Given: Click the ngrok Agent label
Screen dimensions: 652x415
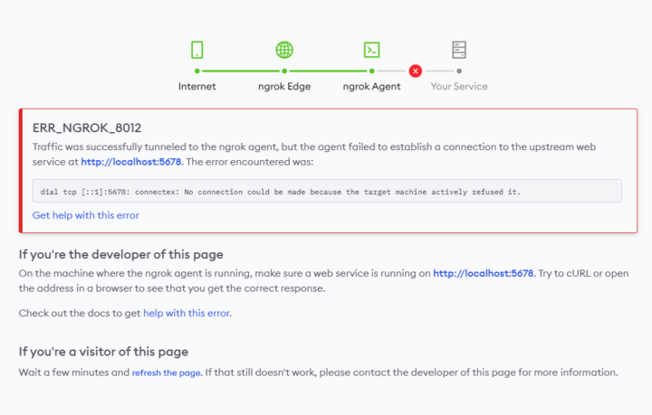Looking at the screenshot, I should tap(372, 86).
